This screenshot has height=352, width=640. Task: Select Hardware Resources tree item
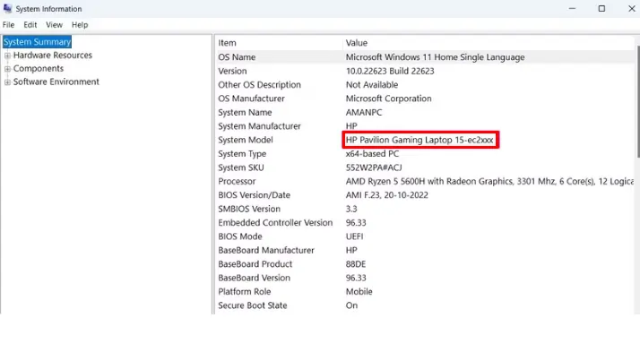pyautogui.click(x=53, y=55)
